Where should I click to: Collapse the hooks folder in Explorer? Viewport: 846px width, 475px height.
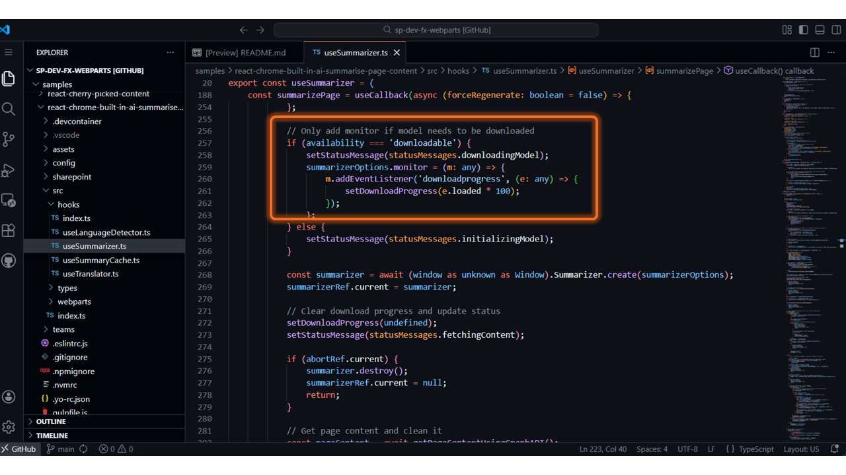point(68,205)
